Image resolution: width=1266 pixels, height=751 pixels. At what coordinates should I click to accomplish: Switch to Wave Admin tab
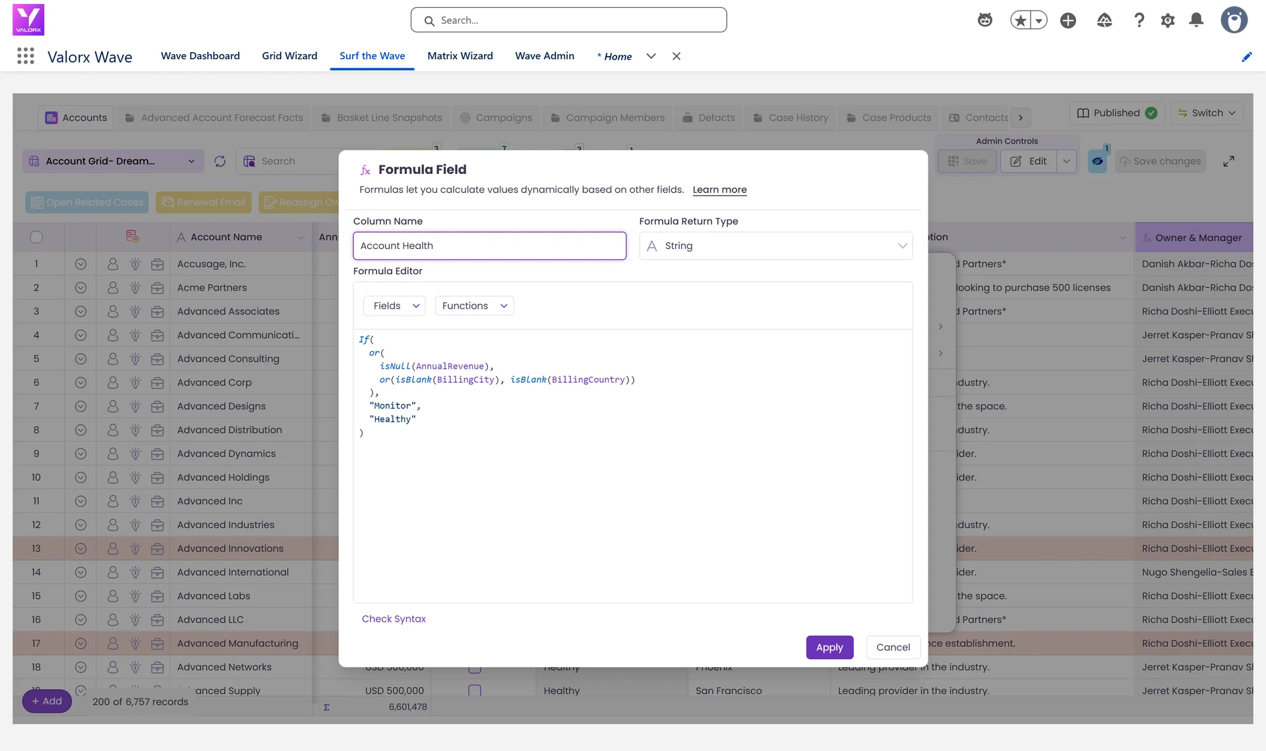click(x=545, y=56)
